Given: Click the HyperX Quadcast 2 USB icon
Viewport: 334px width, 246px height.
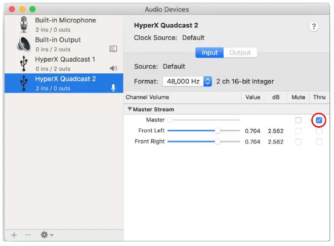Looking at the screenshot, I should 24,83.
